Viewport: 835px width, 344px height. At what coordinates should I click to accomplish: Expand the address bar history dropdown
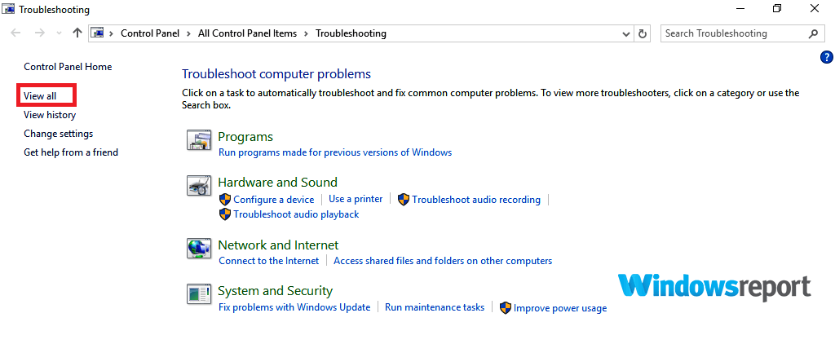tap(626, 33)
